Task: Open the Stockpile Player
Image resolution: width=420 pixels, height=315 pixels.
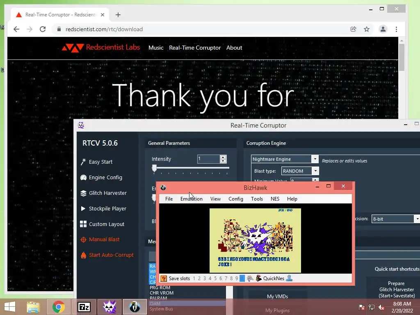Action: click(103, 208)
